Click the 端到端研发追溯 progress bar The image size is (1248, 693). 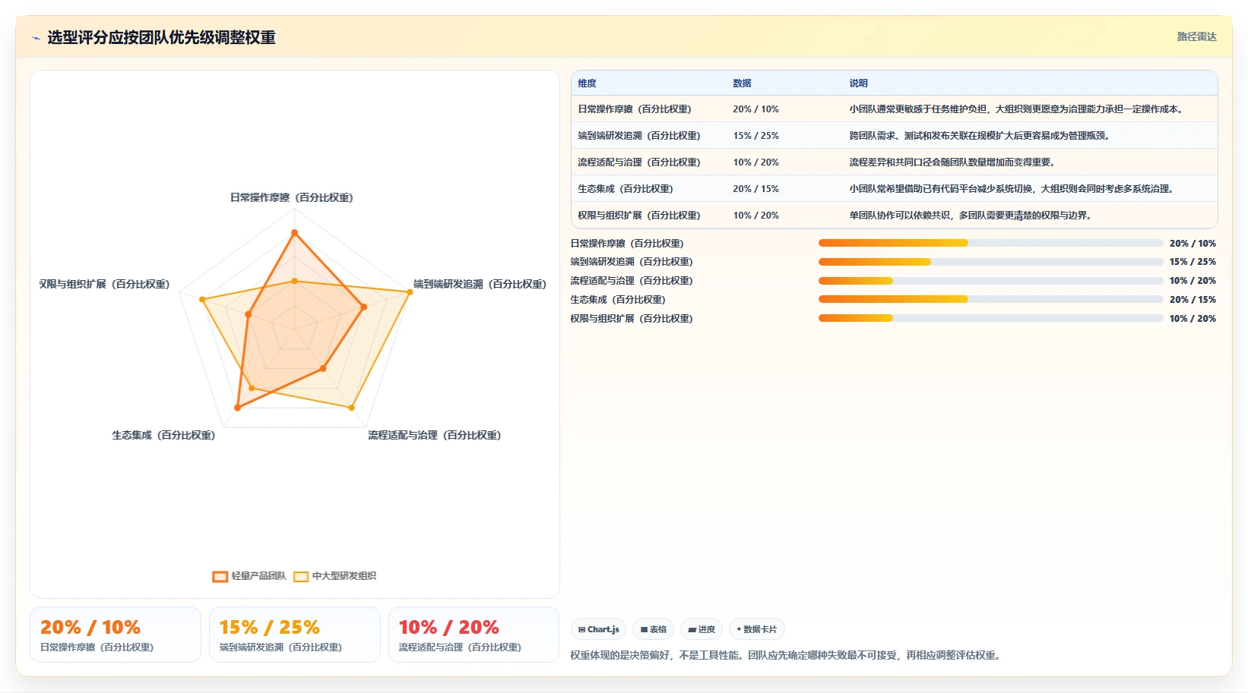(990, 262)
